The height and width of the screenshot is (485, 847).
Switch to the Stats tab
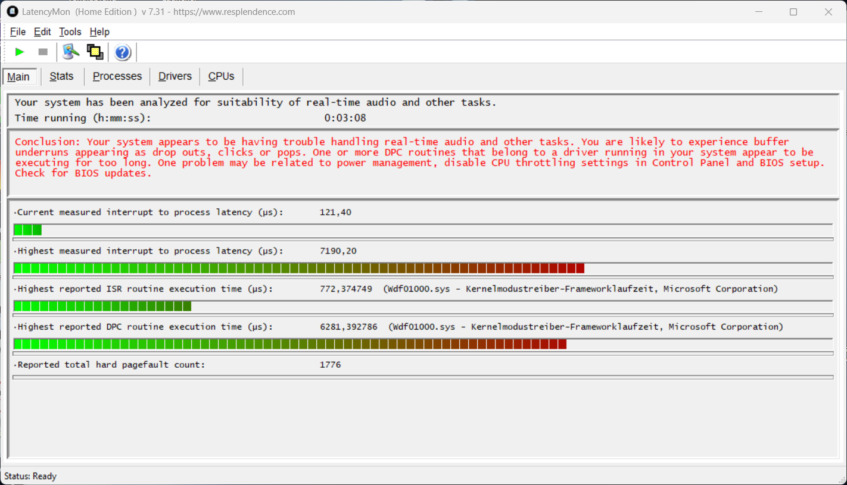61,76
